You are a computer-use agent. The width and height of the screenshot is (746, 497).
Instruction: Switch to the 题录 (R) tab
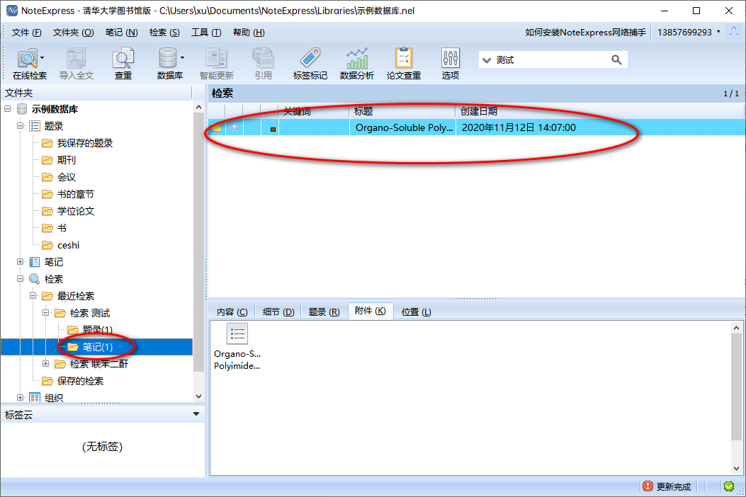324,312
